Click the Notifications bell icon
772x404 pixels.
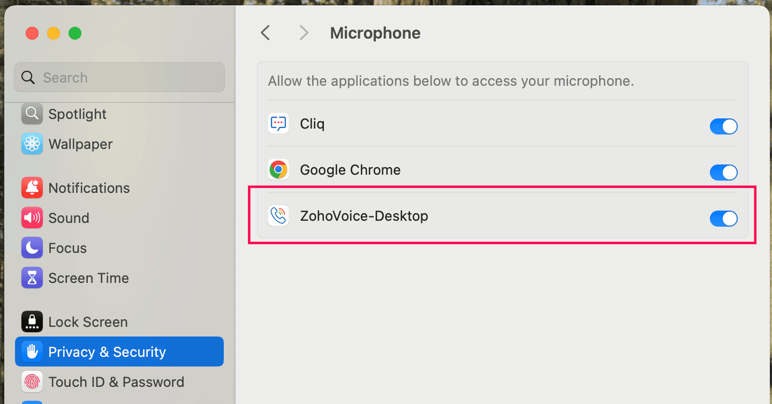[32, 188]
